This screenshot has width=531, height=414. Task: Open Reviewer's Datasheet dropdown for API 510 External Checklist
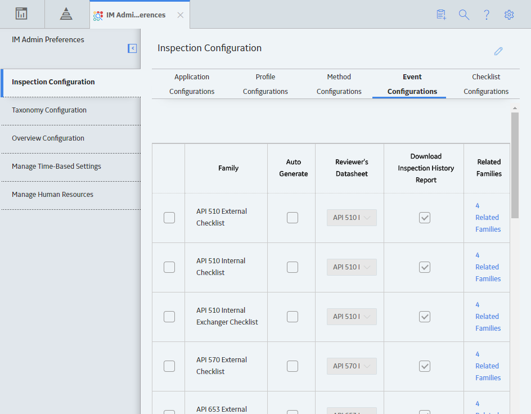point(352,218)
